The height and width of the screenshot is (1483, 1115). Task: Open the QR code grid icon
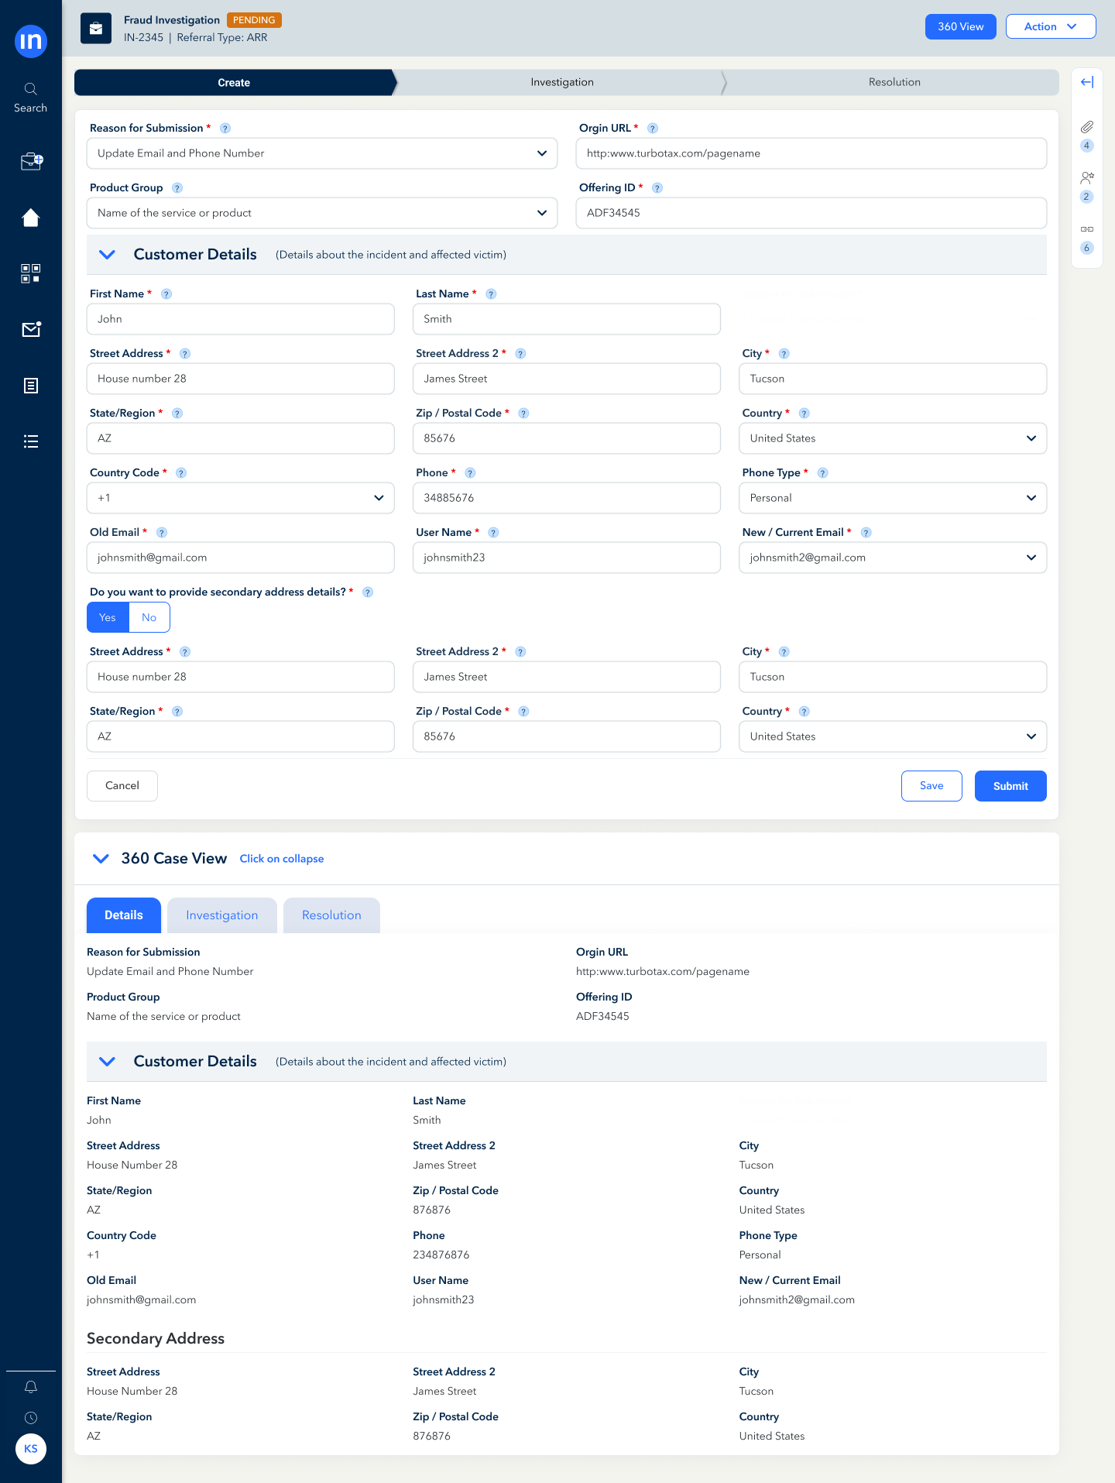click(30, 273)
